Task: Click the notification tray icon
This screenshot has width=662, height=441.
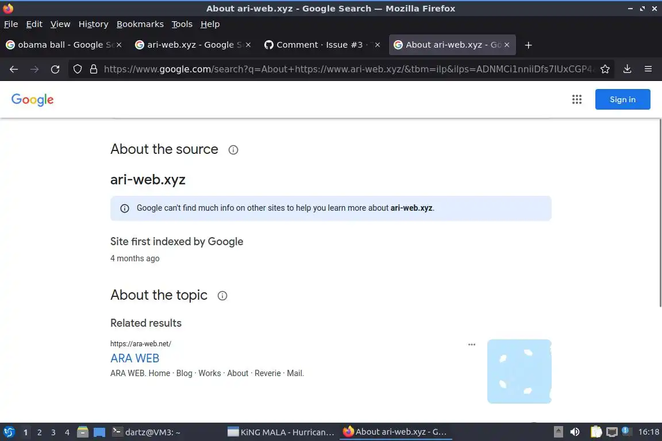Action: (x=626, y=431)
